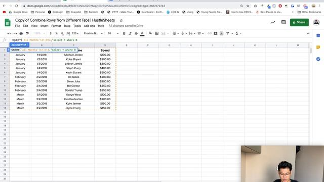Bookmark this page with the star
This screenshot has width=324, height=182.
point(248,6)
